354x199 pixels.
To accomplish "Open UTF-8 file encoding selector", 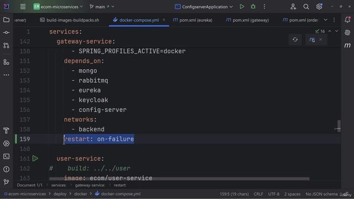I will click(274, 194).
